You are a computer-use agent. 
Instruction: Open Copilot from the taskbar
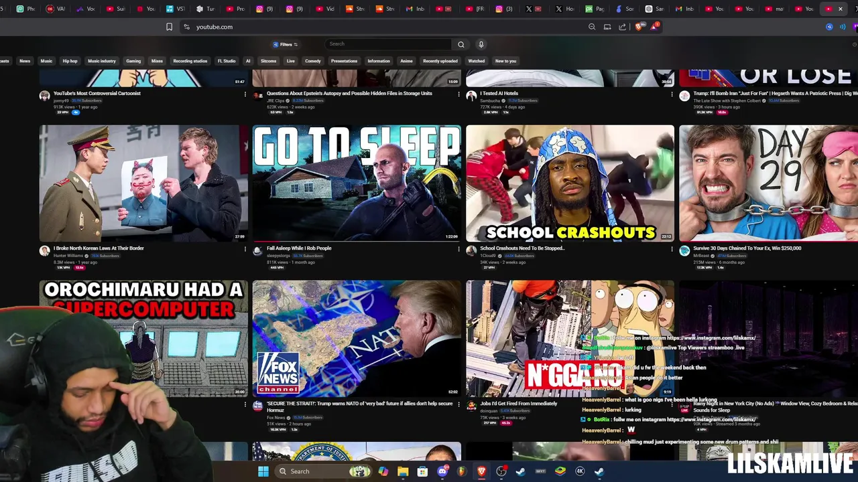point(383,471)
